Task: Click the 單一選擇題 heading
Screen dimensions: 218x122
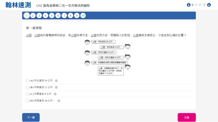Action: pos(34,28)
